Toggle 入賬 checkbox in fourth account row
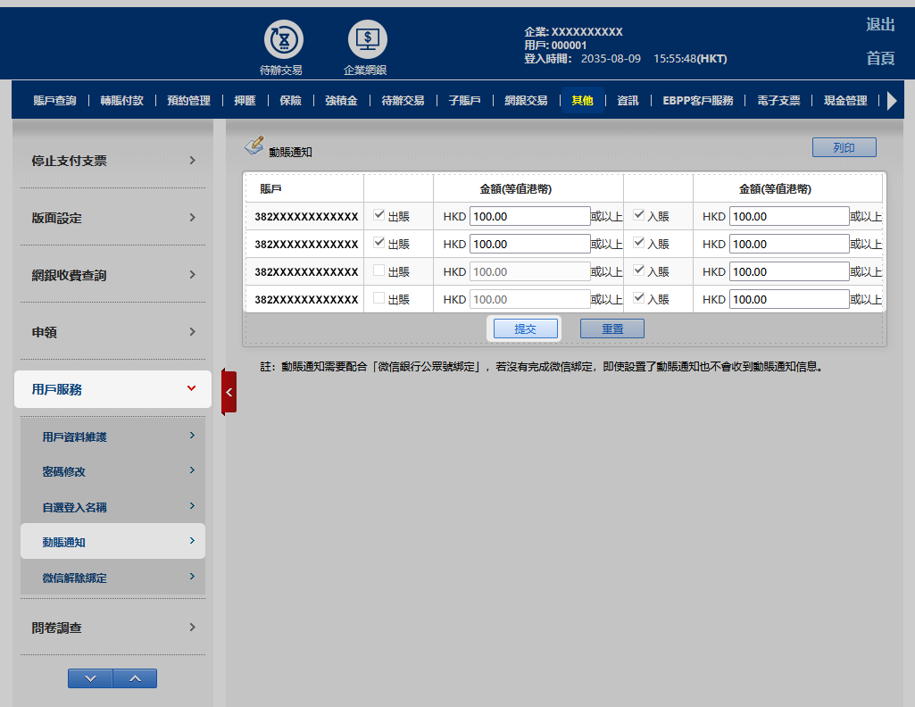Image resolution: width=915 pixels, height=707 pixels. (638, 298)
